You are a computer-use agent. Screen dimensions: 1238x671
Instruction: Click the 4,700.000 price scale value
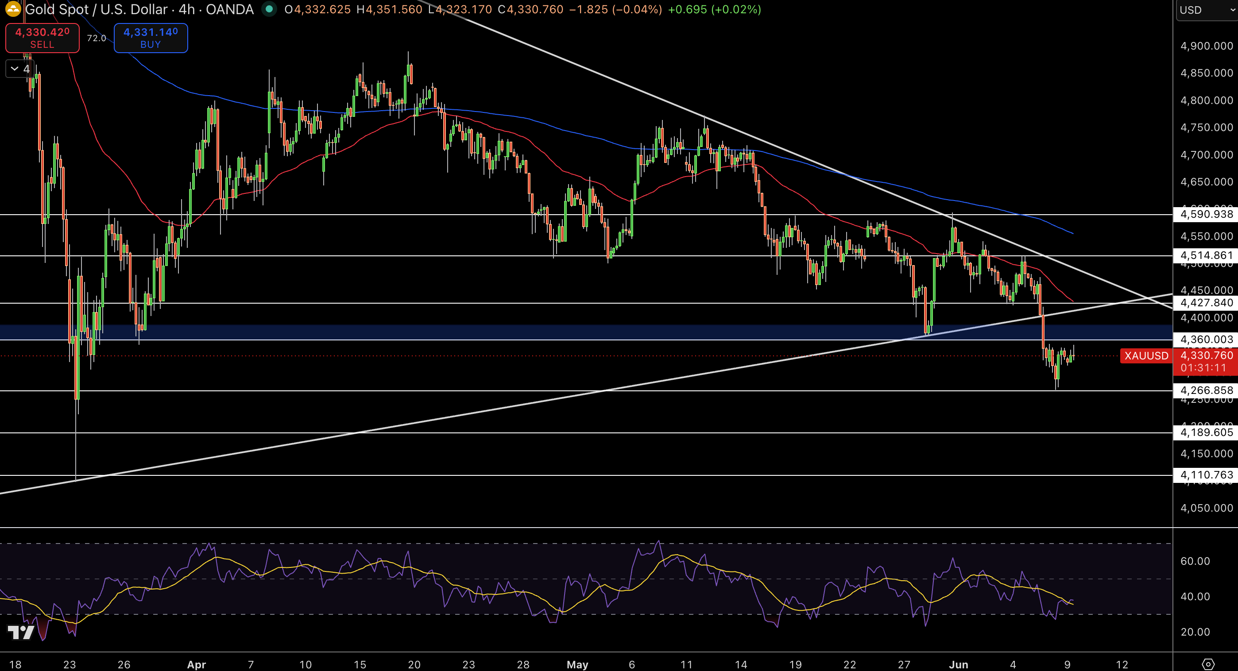click(1206, 154)
